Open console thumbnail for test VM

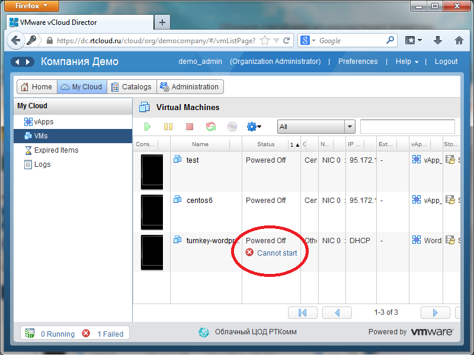pos(152,172)
